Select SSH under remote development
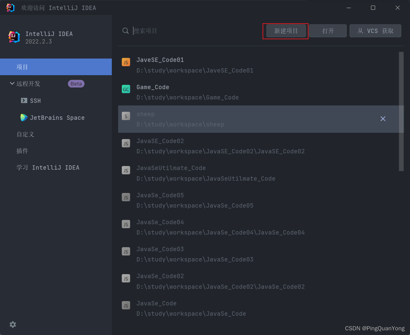This screenshot has width=410, height=335. click(35, 101)
